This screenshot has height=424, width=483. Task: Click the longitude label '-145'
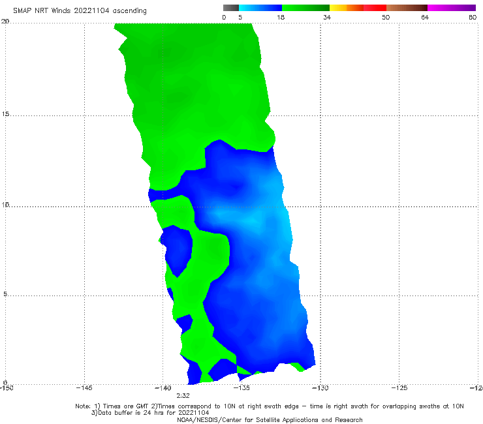click(84, 388)
